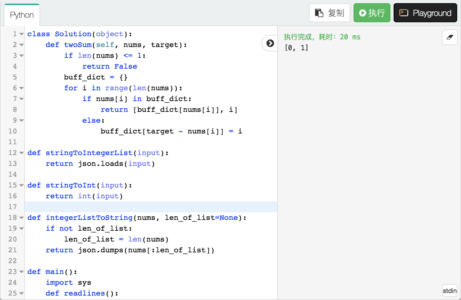Click the green run play icon
461x300 pixels.
point(362,13)
